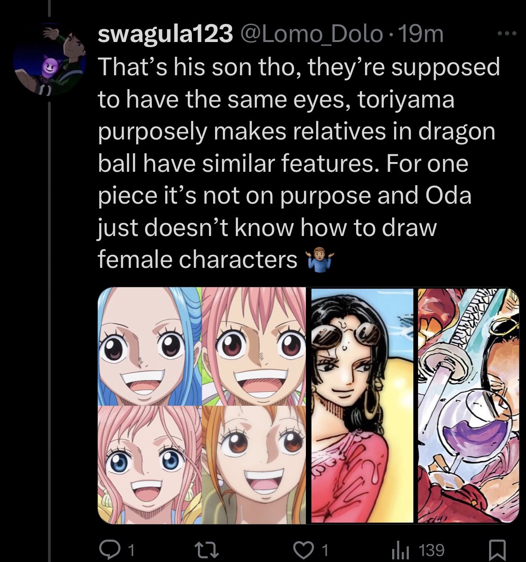Bookmark the tweet with the bookmark icon
Viewport: 526px width, 562px height.
(x=497, y=550)
